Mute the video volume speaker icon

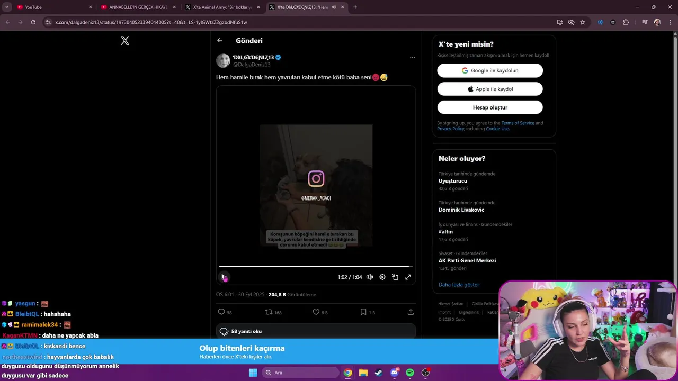(370, 277)
